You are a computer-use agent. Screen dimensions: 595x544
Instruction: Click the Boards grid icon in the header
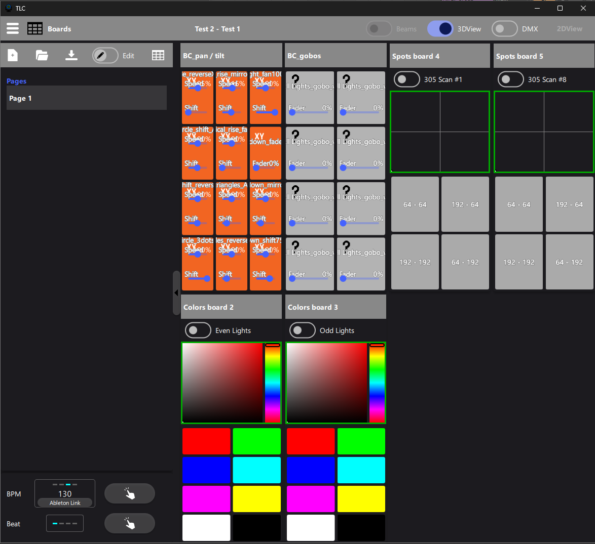point(34,28)
